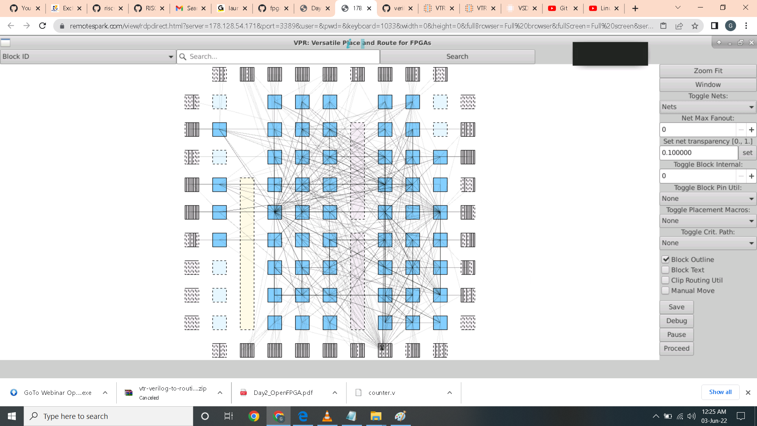Click the Proceed button
757x426 pixels.
[676, 349]
